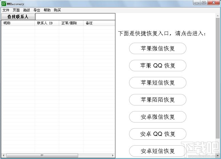221x159 pixels.
Task: Open the 购买 menu
Action: pos(57,10)
